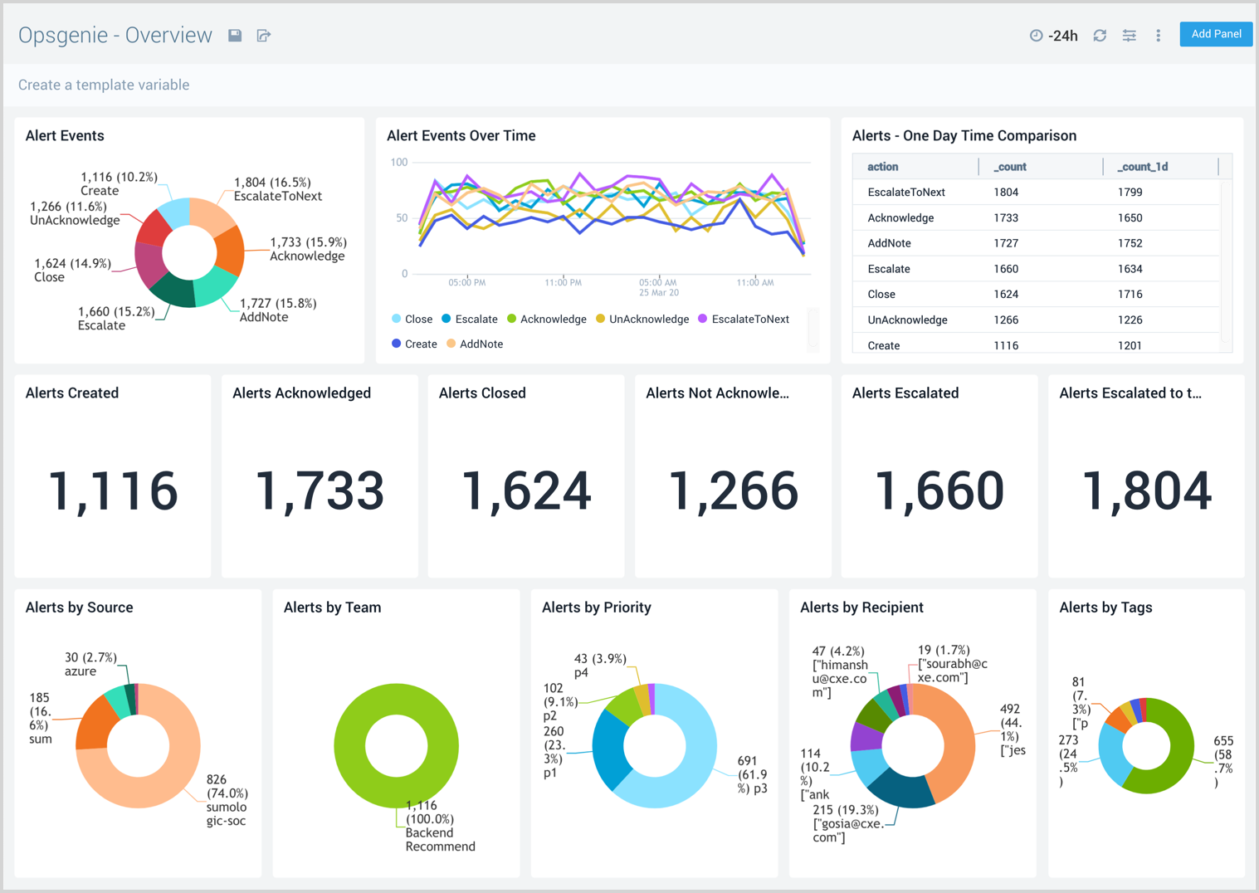Toggle the Acknowledge series in the chart legend
The image size is (1259, 893).
[x=512, y=319]
